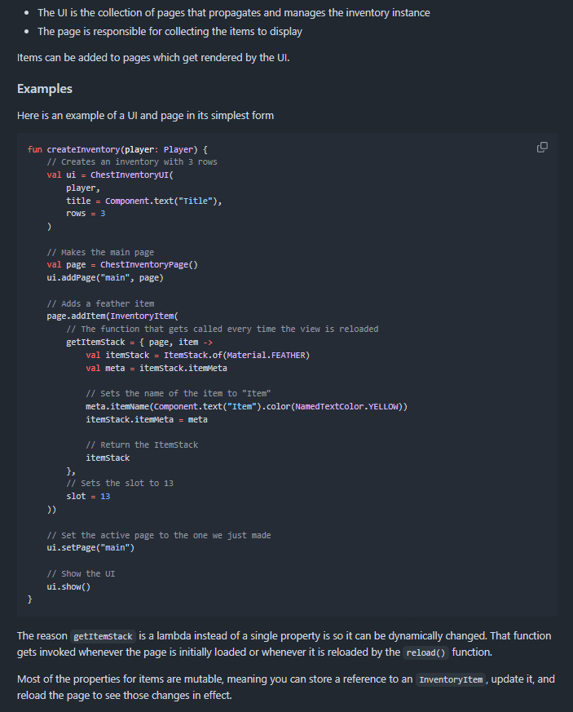
Task: Click the line with "NamedTextColor.YELLOW"
Action: point(246,406)
